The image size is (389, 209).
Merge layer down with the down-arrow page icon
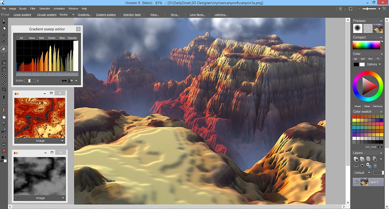pos(375,159)
